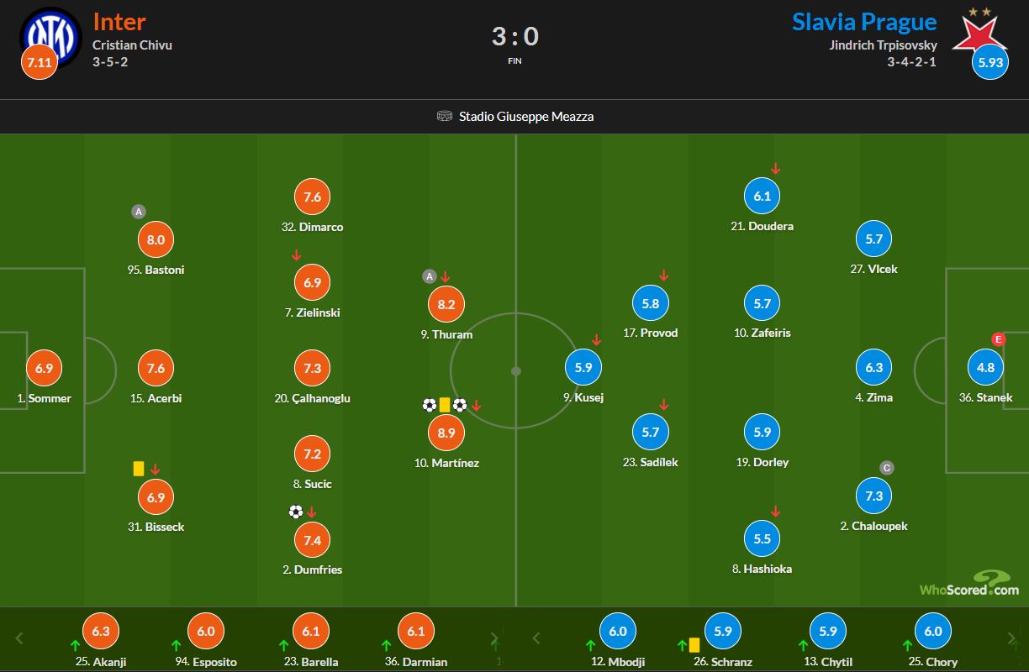This screenshot has height=672, width=1029.
Task: Select Martínez's 8.9 rating circle
Action: click(x=446, y=433)
